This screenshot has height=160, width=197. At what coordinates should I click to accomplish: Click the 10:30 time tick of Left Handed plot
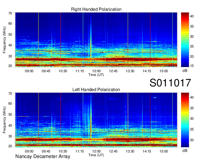click(63, 151)
